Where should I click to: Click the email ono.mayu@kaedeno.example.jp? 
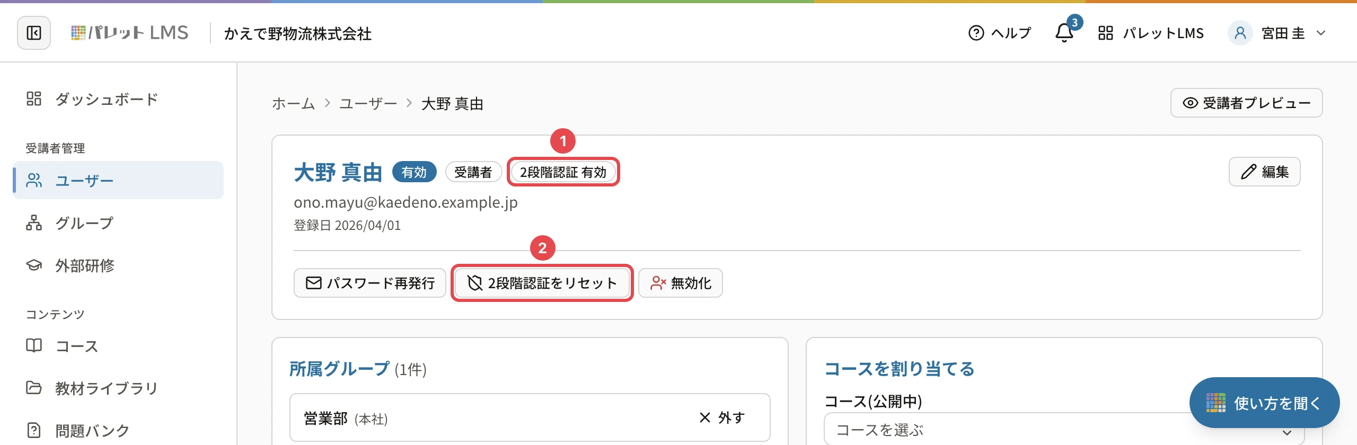tap(406, 202)
